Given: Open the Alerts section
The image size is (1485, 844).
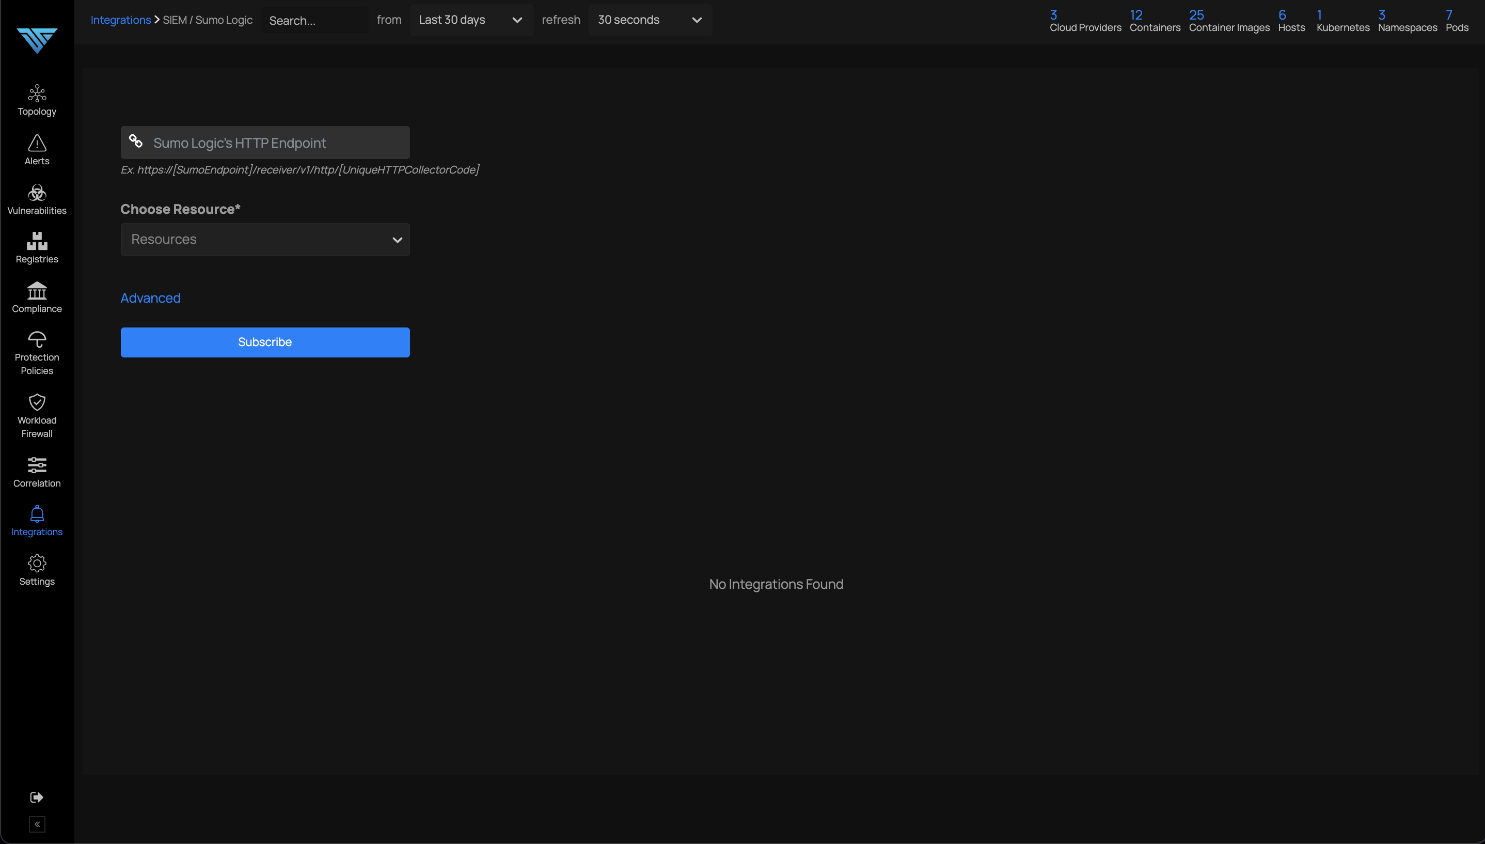Looking at the screenshot, I should [x=37, y=150].
